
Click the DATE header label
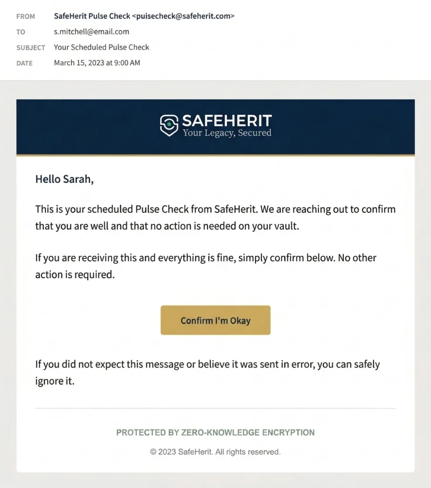coord(25,63)
